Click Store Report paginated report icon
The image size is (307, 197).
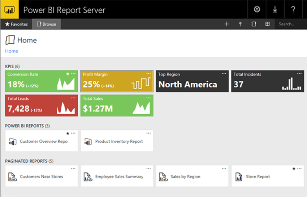tap(239, 177)
